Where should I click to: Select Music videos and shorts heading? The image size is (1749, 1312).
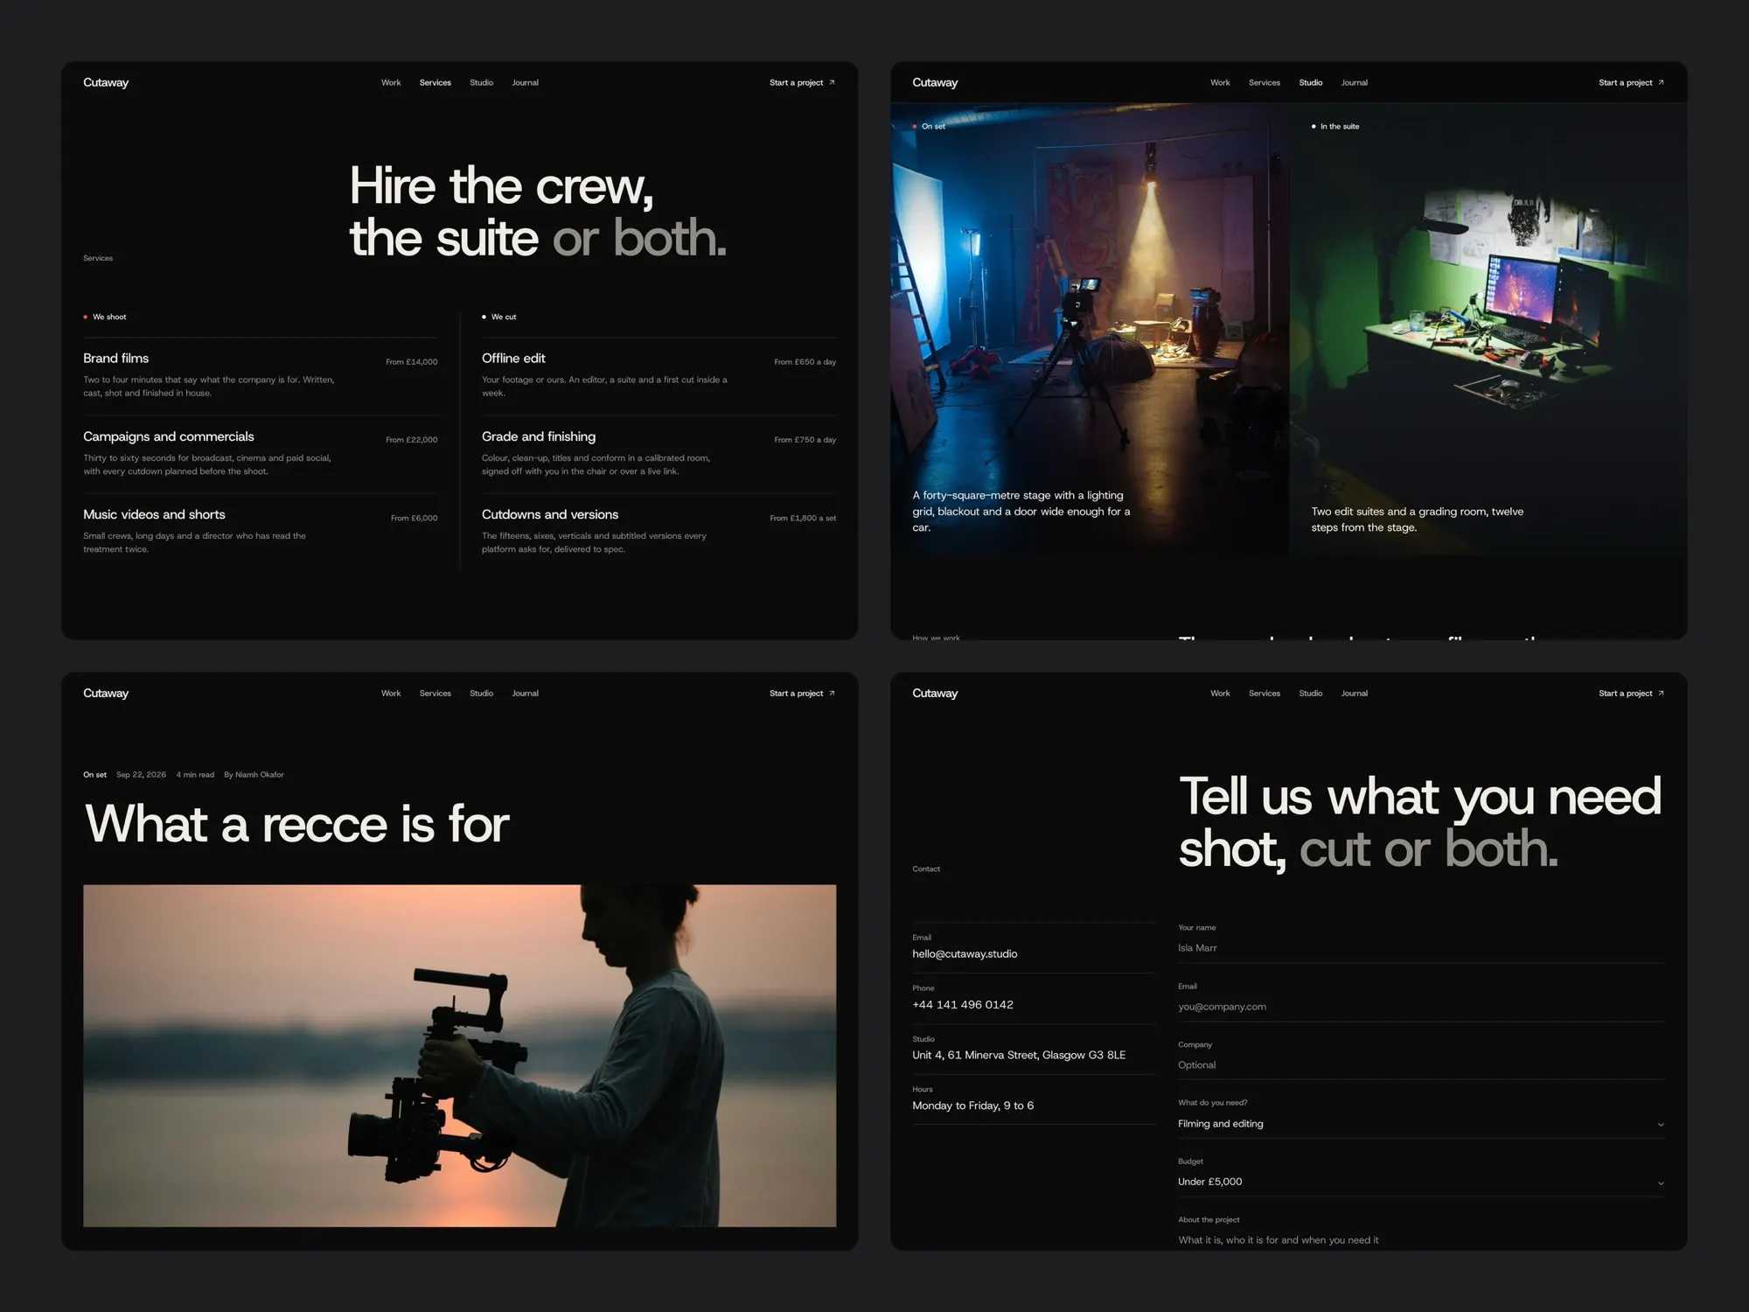pyautogui.click(x=154, y=514)
